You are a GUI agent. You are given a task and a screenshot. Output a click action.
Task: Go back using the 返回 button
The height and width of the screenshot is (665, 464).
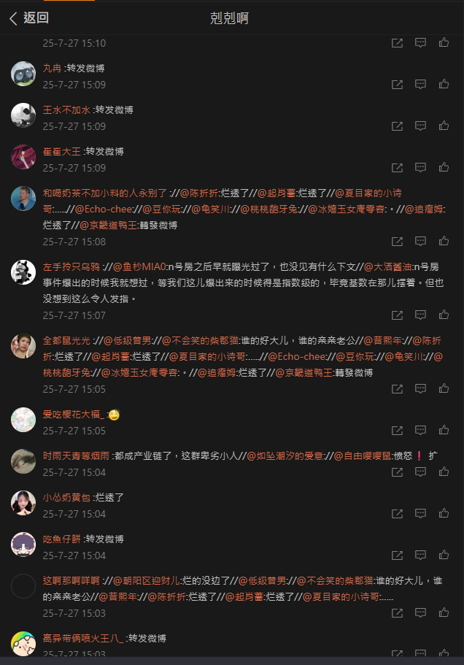(x=28, y=18)
